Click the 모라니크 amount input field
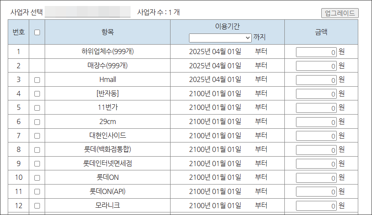372x215 pixels. [x=316, y=206]
